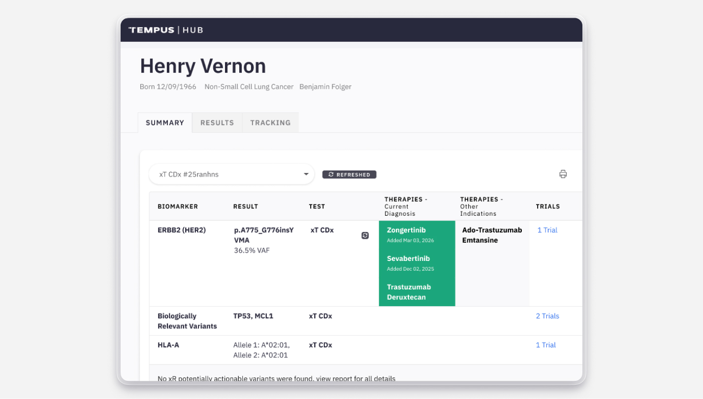Screen dimensions: 703x399
Task: Open the 1 Trial link for ERBB2
Action: (547, 230)
